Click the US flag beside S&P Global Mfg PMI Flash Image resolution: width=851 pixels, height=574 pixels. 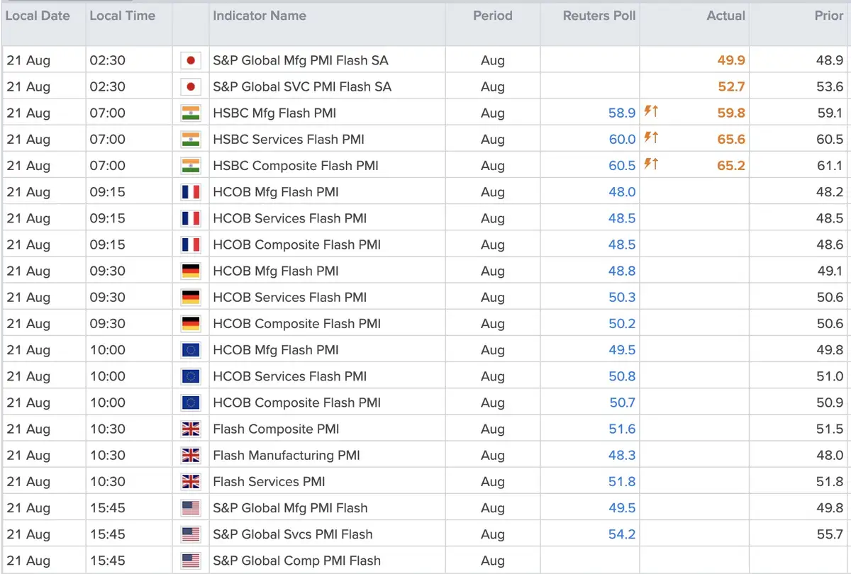pyautogui.click(x=191, y=507)
